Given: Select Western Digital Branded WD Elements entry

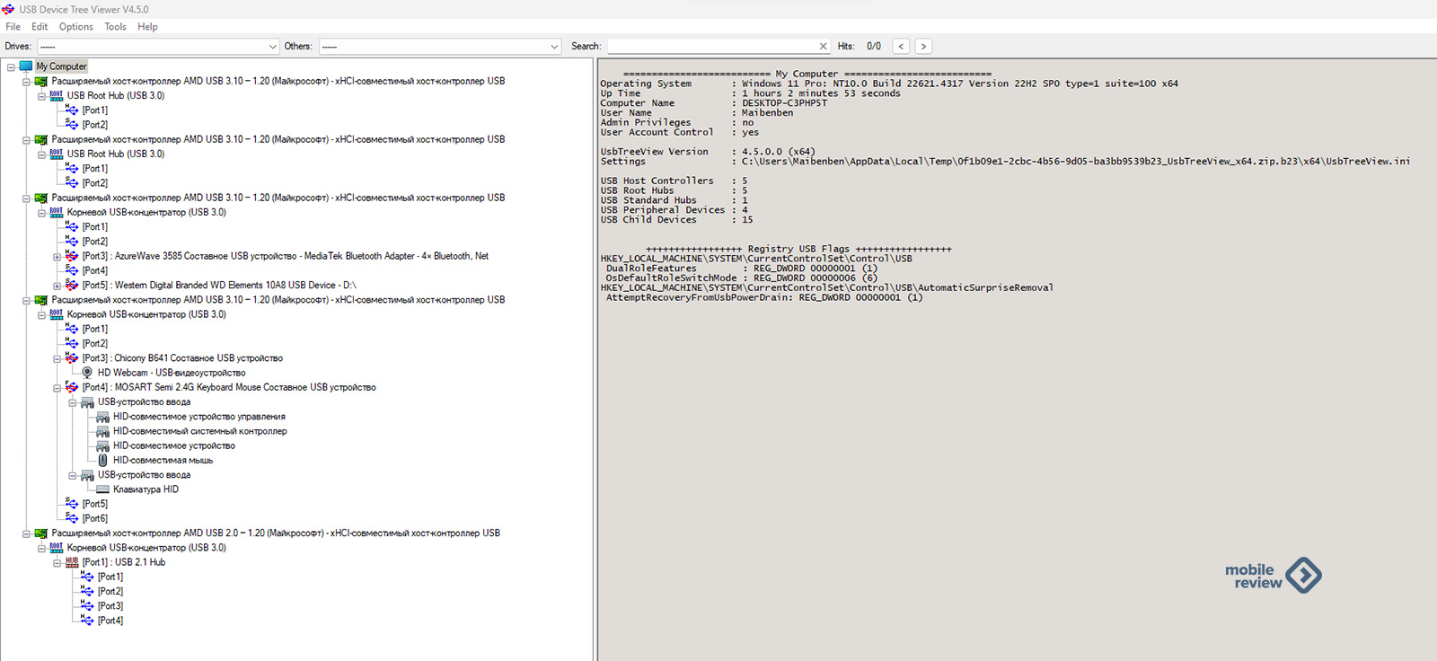Looking at the screenshot, I should click(219, 286).
